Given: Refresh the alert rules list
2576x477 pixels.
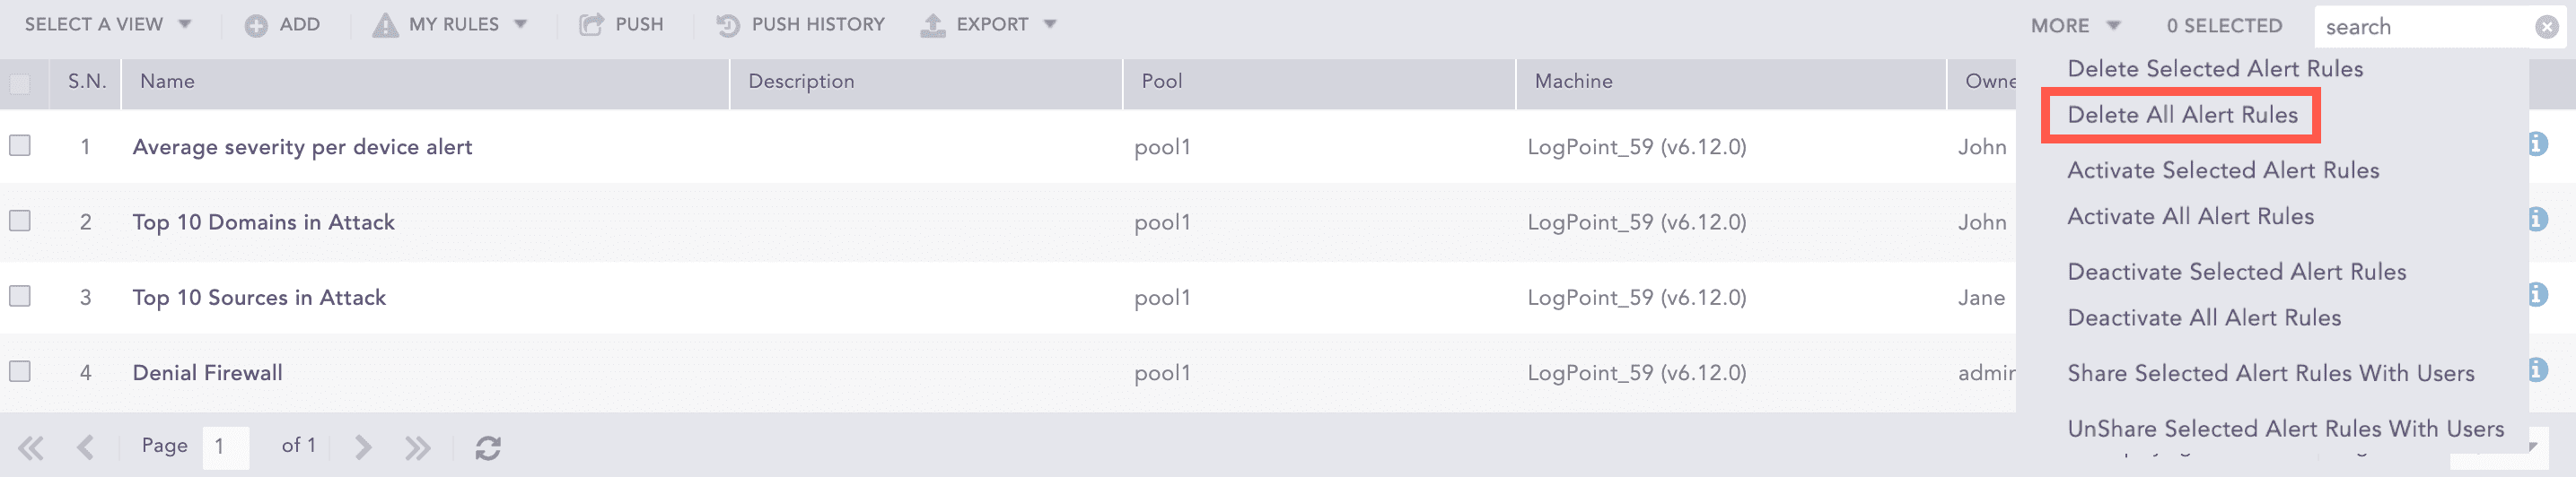Looking at the screenshot, I should coord(488,448).
